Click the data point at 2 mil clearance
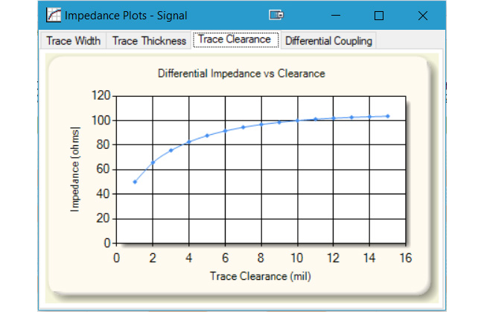Screen dimensions: 484x312 153,162
